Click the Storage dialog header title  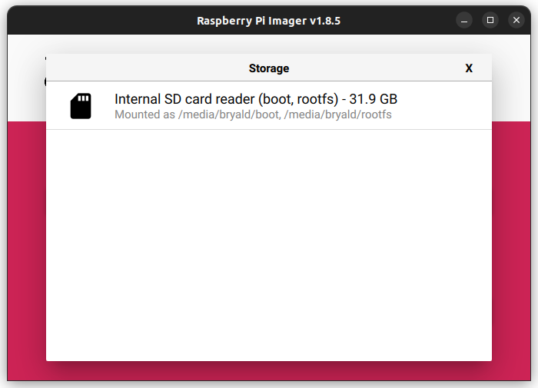[269, 68]
